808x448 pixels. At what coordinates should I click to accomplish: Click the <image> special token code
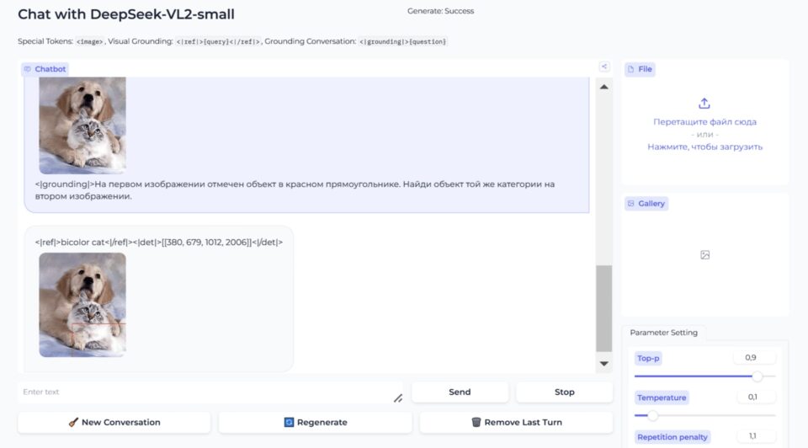(x=90, y=42)
